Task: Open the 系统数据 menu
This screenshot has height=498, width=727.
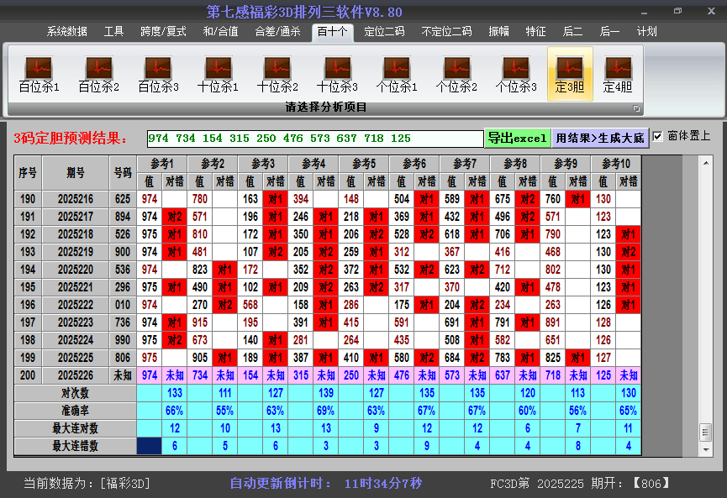Action: pyautogui.click(x=66, y=32)
